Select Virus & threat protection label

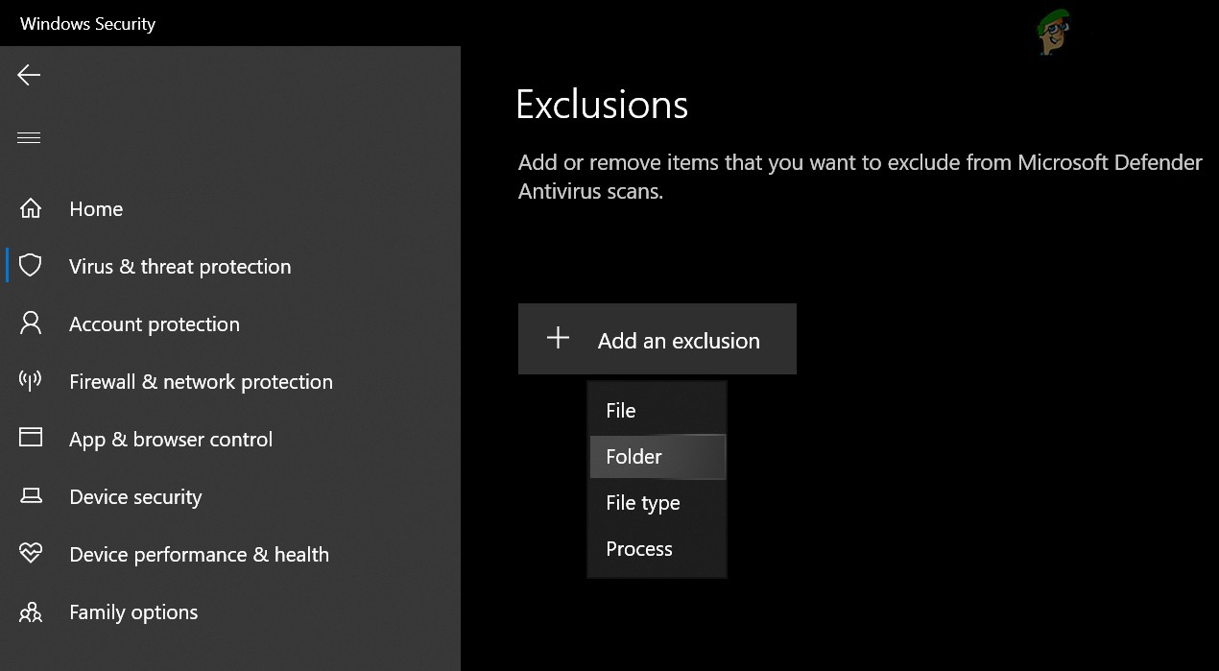179,267
